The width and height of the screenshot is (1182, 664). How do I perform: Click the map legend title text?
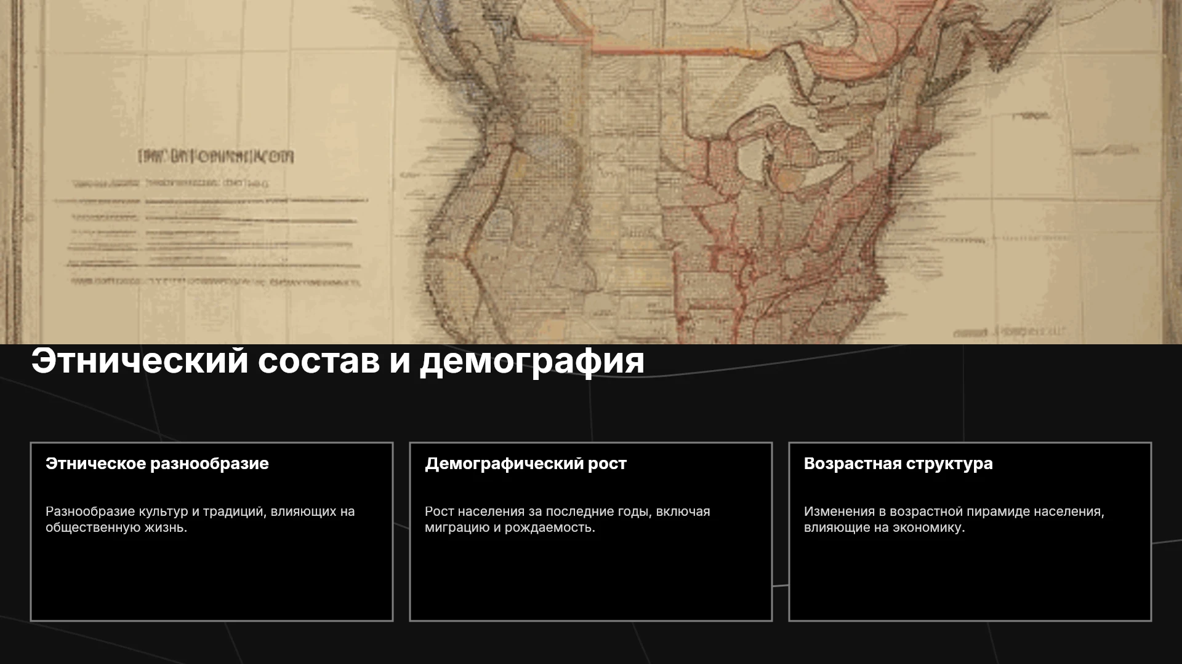tap(216, 156)
